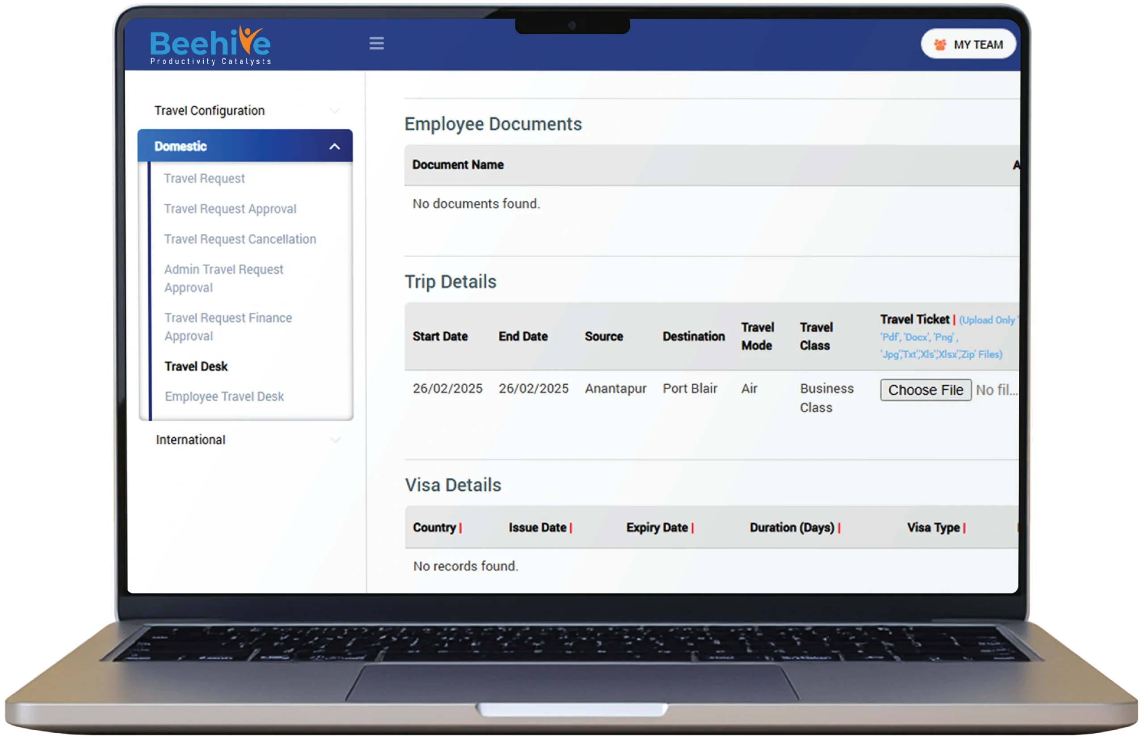This screenshot has width=1144, height=740.
Task: Click the hamburger menu icon
Action: point(376,43)
